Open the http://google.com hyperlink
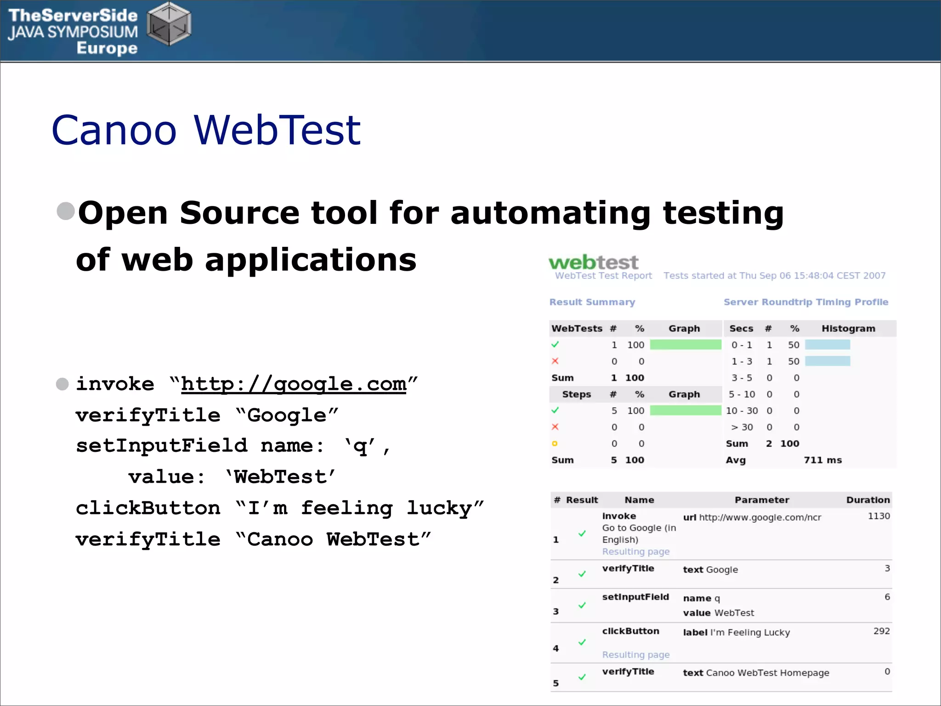The height and width of the screenshot is (706, 941). click(294, 384)
